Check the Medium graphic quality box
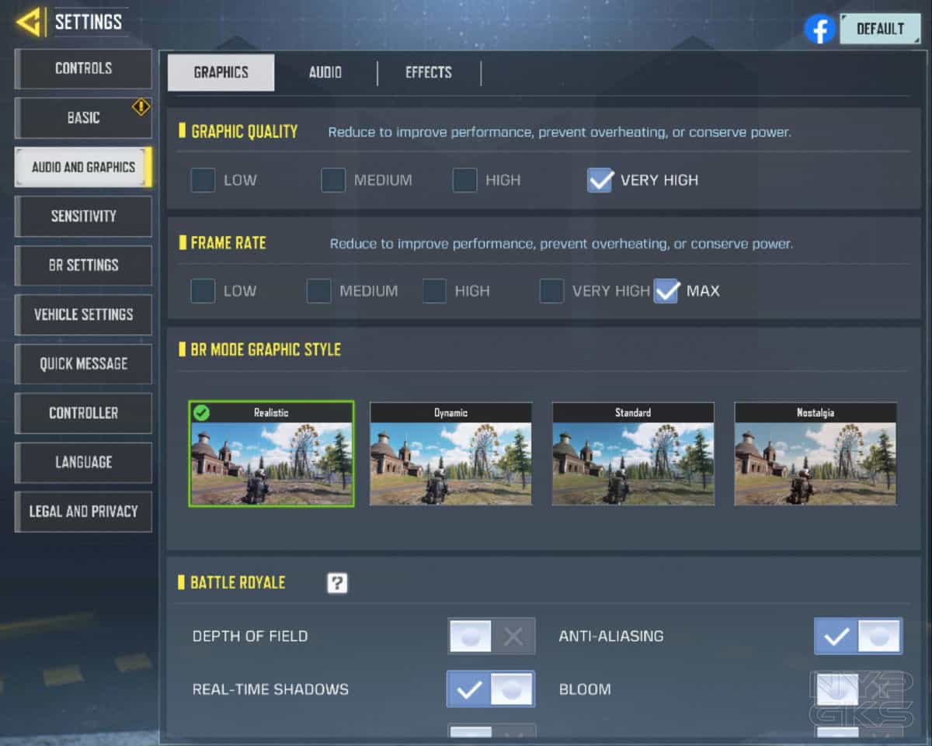 click(x=333, y=180)
